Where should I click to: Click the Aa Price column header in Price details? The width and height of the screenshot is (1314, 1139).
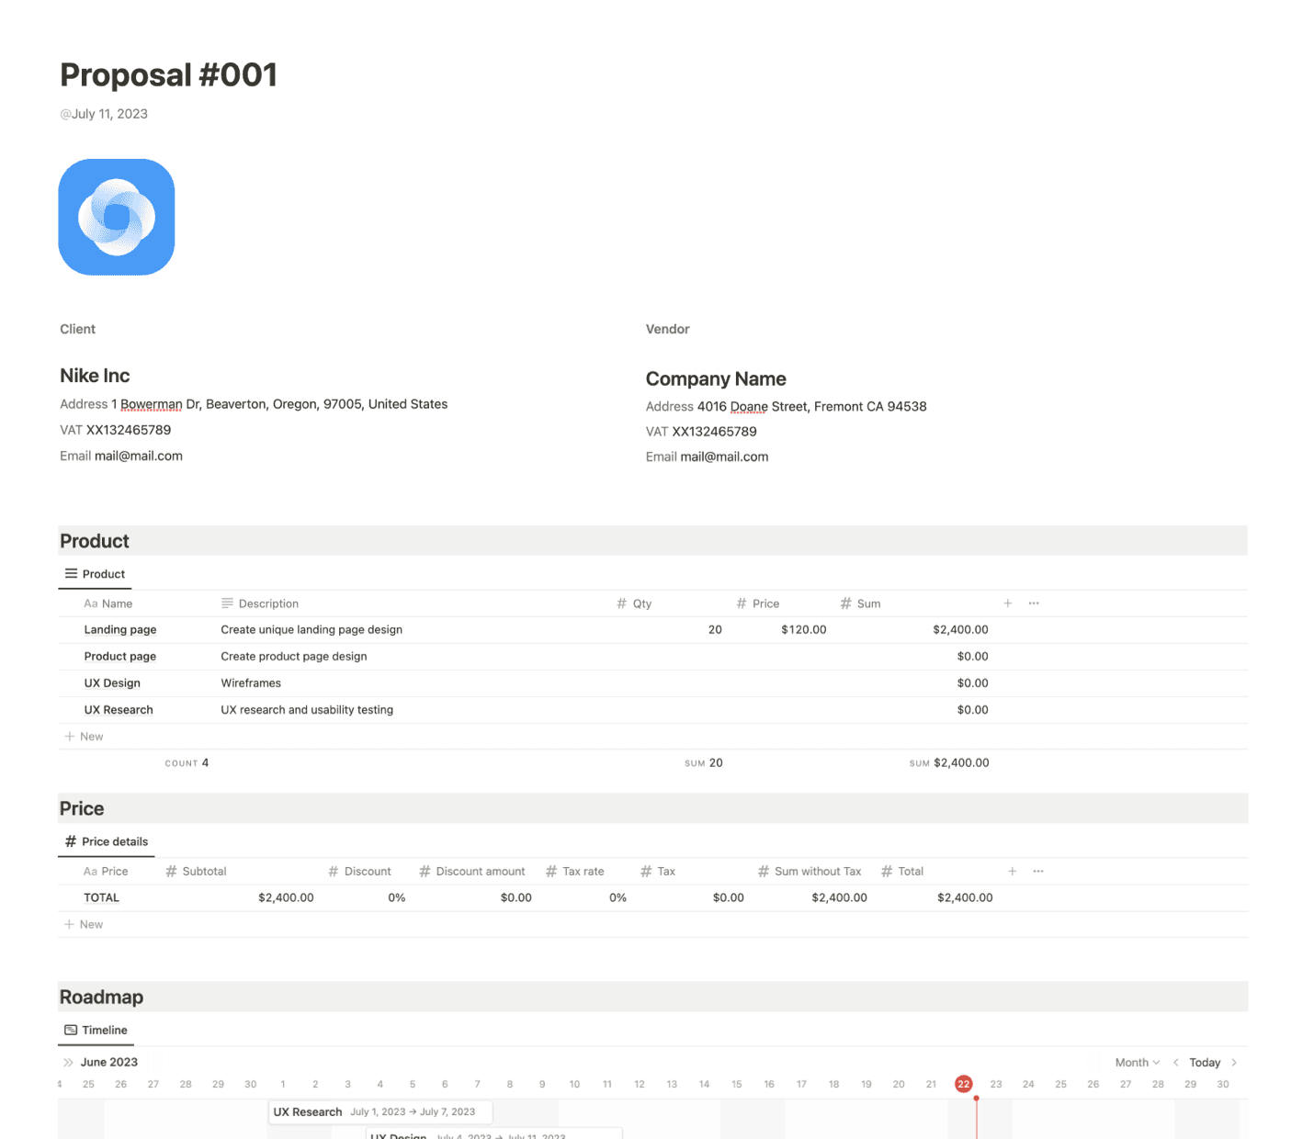(x=106, y=872)
